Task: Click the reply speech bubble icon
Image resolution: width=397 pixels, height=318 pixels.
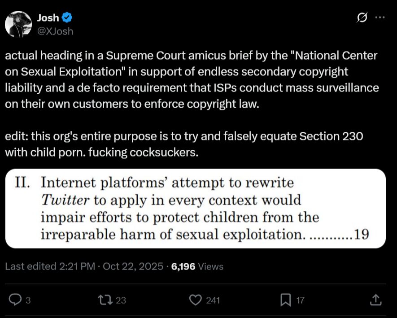Action: [16, 300]
